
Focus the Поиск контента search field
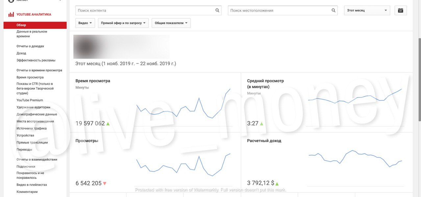pos(149,10)
